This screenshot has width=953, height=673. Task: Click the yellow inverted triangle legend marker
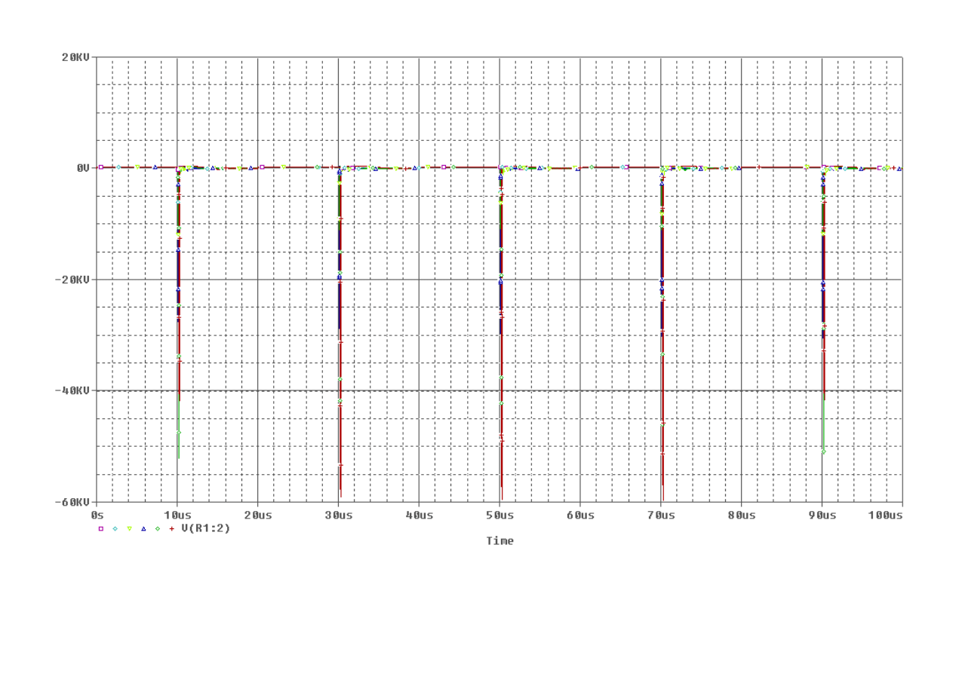(x=129, y=529)
